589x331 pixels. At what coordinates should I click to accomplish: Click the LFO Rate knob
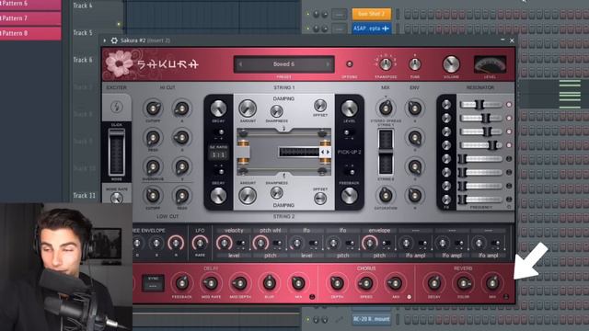point(200,243)
